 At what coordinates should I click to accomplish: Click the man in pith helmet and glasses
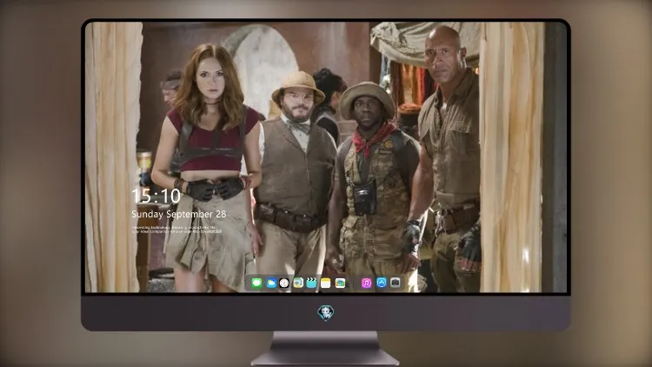(296, 175)
